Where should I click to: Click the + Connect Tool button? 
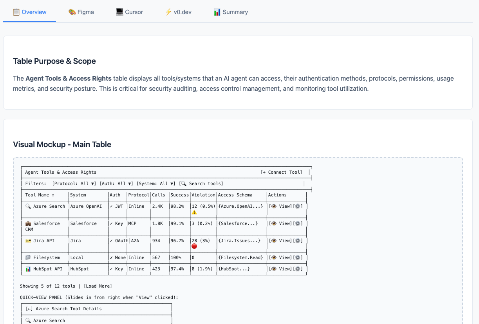[282, 172]
